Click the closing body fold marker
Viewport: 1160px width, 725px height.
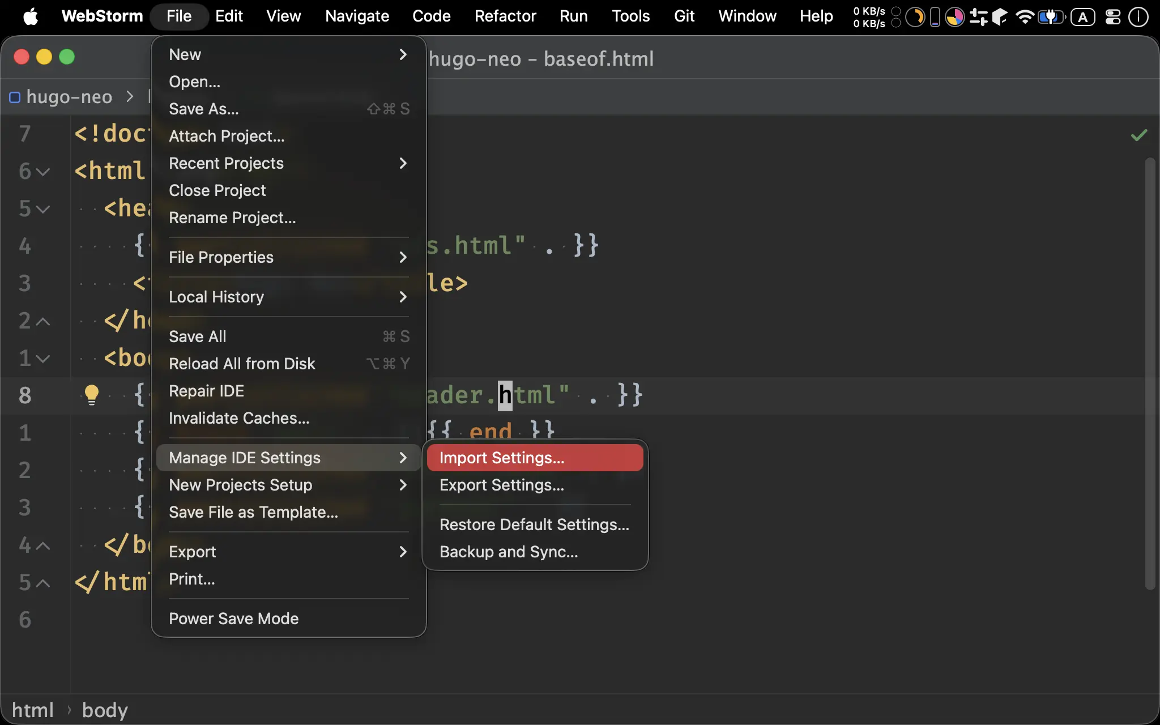pos(43,545)
